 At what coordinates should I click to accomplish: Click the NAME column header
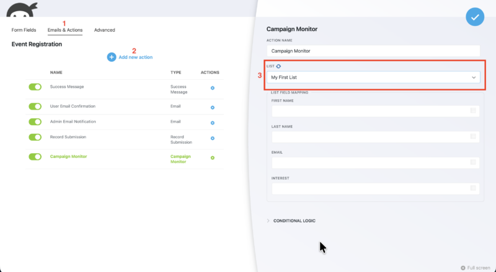pyautogui.click(x=56, y=72)
